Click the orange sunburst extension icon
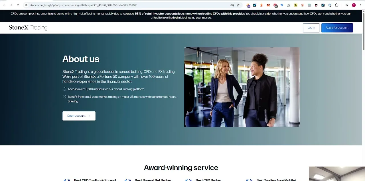This screenshot has width=365, height=181. [x=303, y=5]
